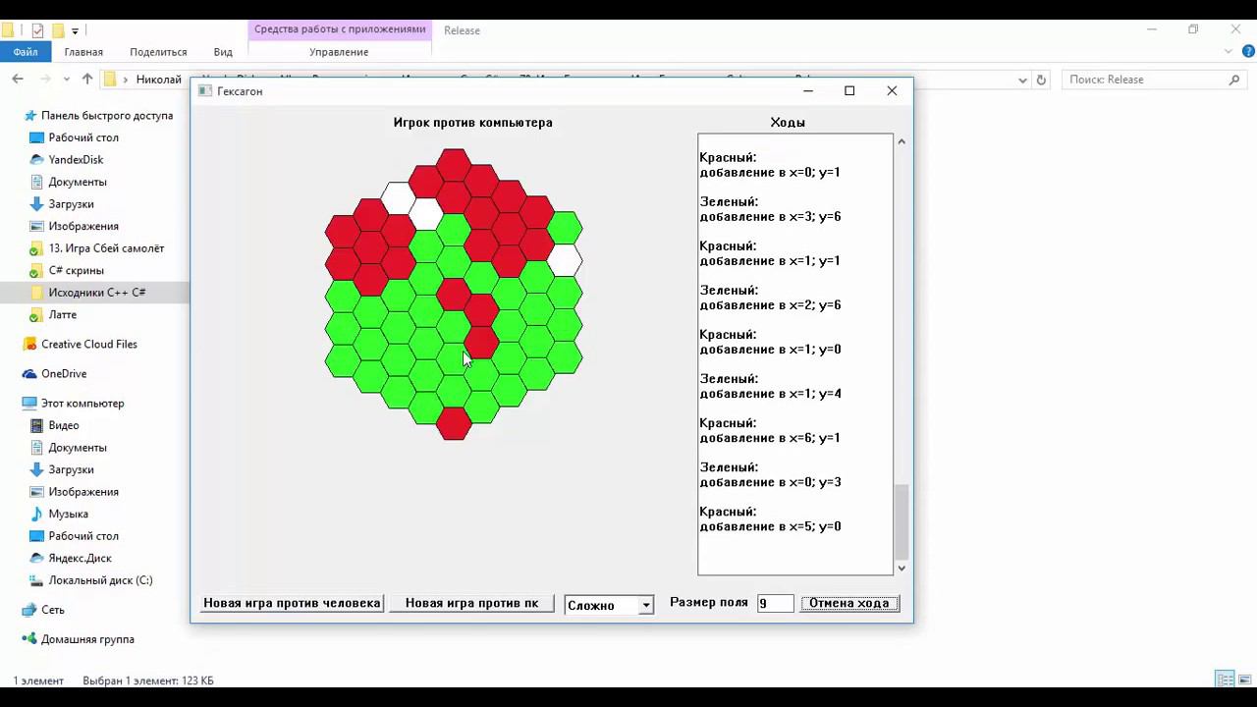This screenshot has height=707, width=1257.
Task: Expand address bar history dropdown
Action: pos(1022,80)
